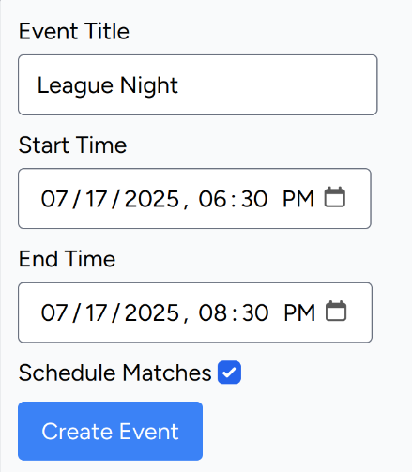Select the hour 08 in End Time
This screenshot has height=472, width=412.
click(213, 312)
